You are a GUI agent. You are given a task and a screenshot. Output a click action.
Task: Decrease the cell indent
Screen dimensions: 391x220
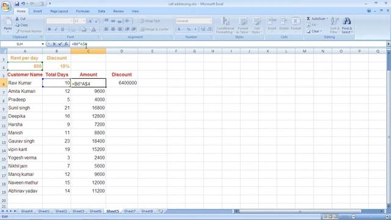click(x=127, y=29)
